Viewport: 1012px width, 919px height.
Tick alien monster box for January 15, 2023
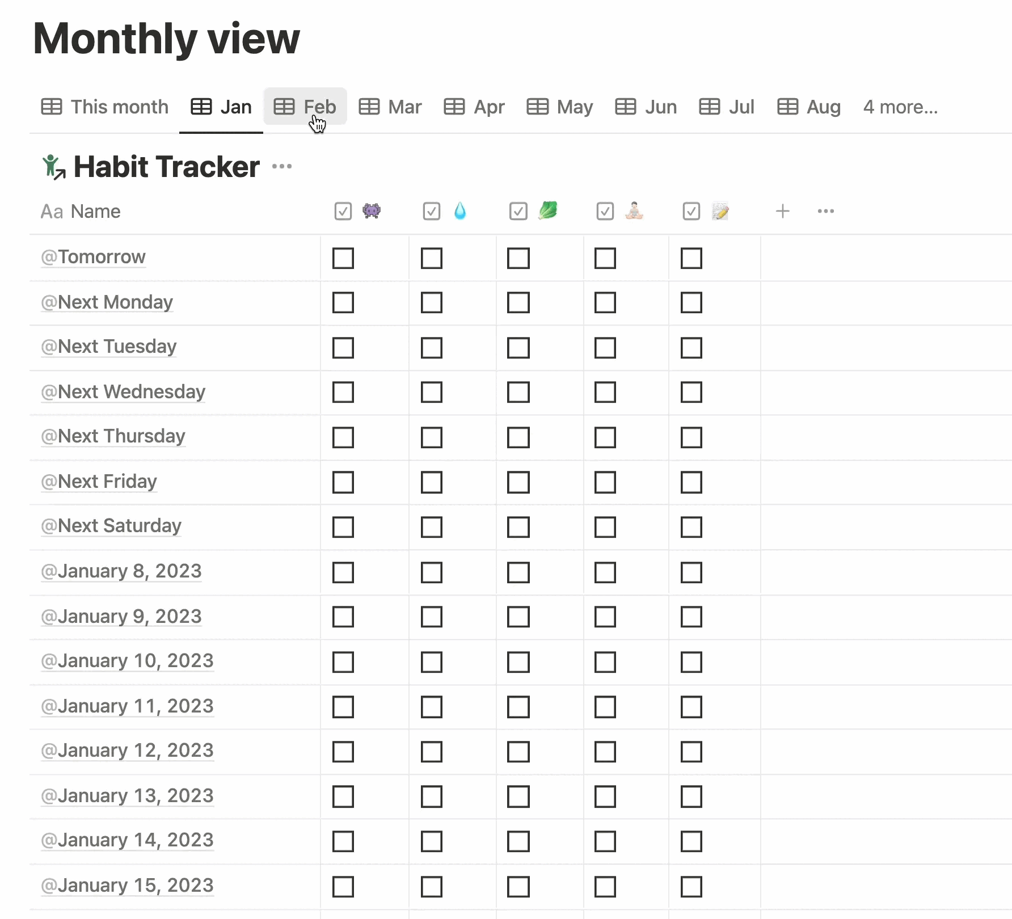coord(343,887)
